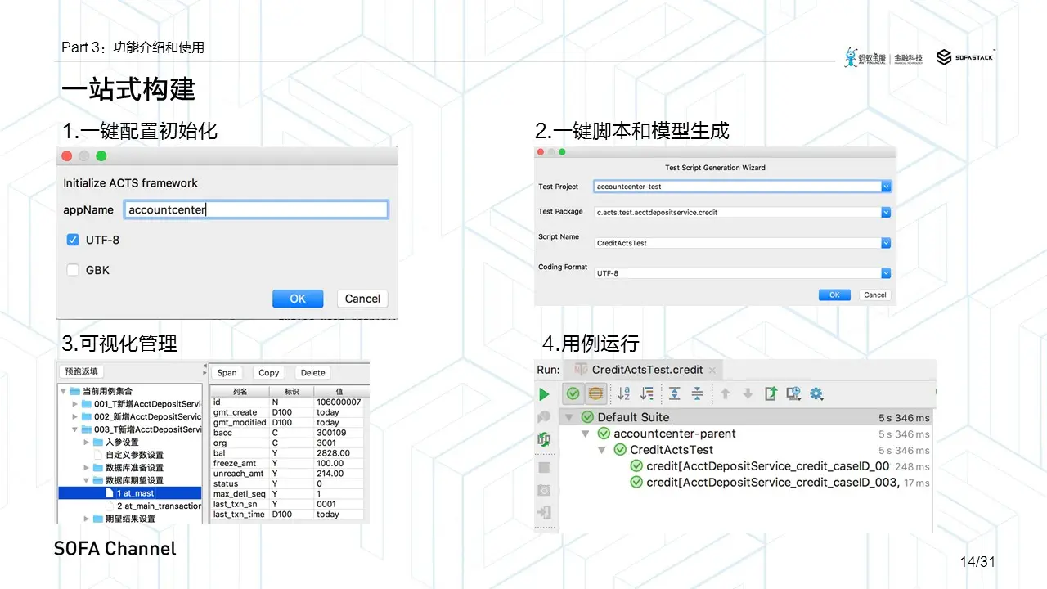Click the folder icon of 入参设置
This screenshot has height=589, width=1047.
point(98,443)
